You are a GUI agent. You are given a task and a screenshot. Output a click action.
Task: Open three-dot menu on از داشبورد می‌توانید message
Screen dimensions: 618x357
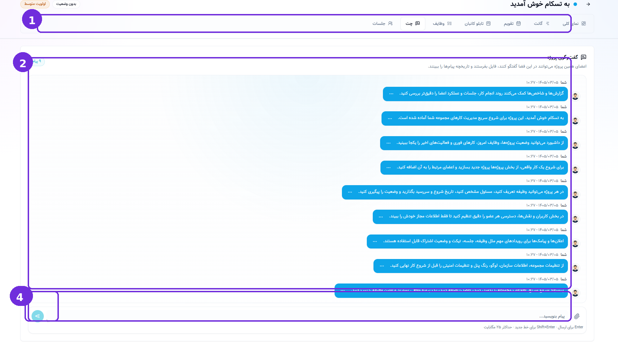click(389, 143)
